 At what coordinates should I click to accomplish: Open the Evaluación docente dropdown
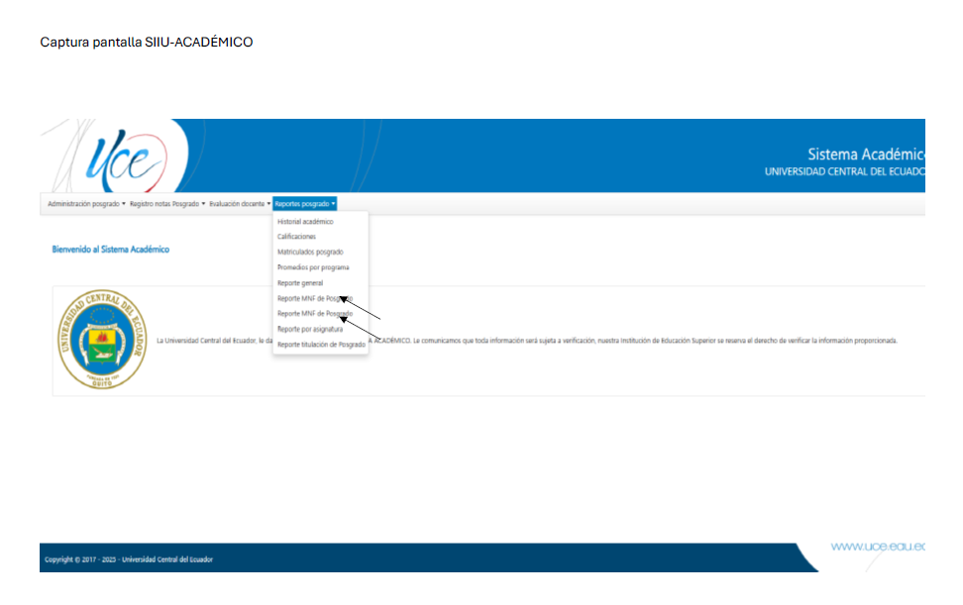point(240,204)
